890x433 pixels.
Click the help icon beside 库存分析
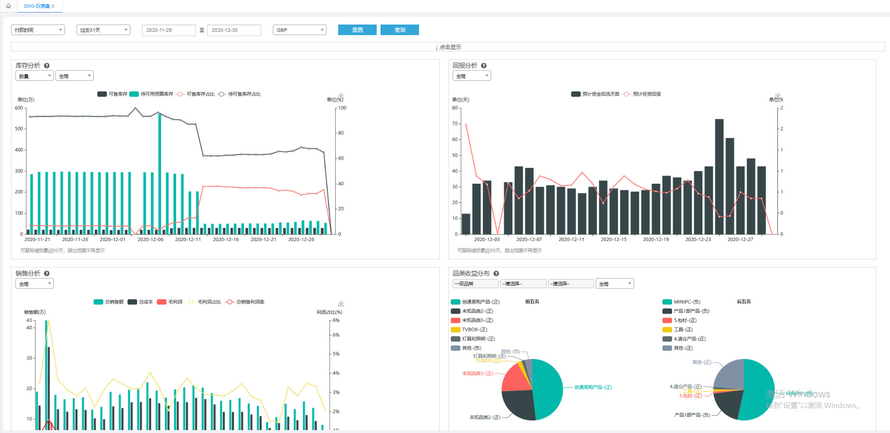tap(47, 66)
